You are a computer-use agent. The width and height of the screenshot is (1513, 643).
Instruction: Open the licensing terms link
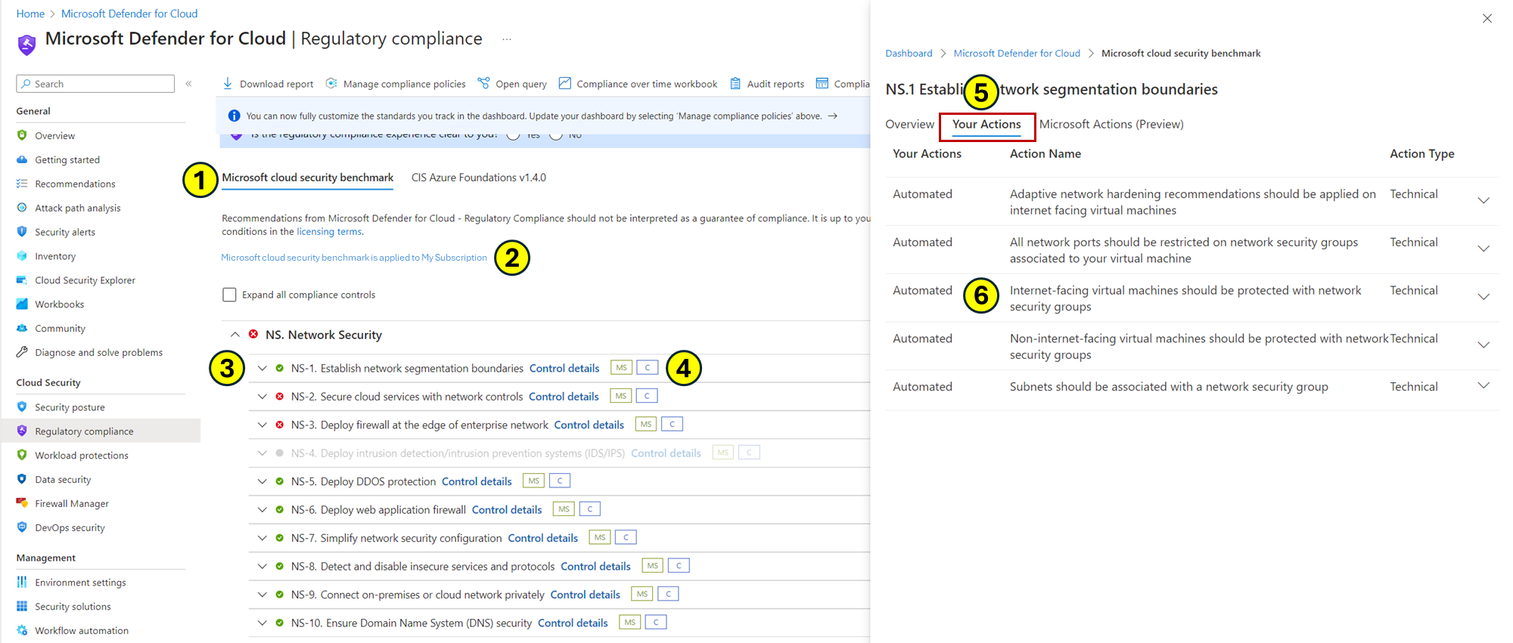point(329,231)
